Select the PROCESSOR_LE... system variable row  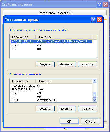click(x=52, y=86)
